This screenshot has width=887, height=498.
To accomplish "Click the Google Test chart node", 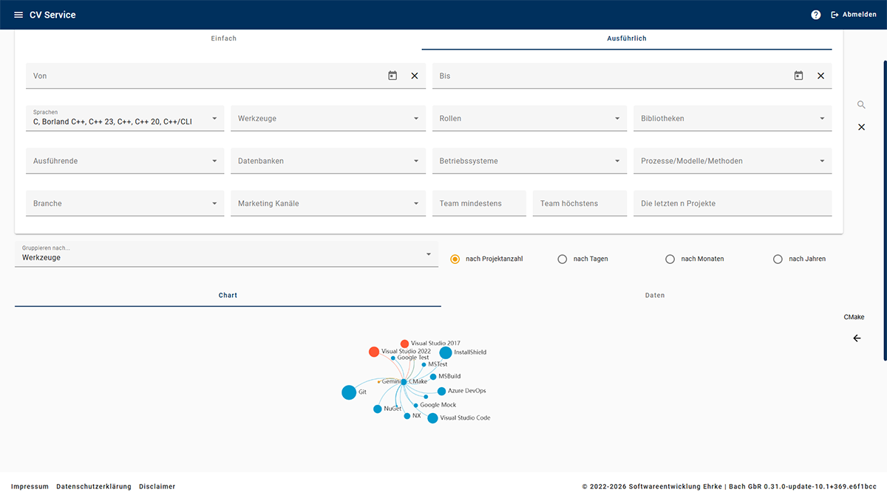I will point(392,358).
